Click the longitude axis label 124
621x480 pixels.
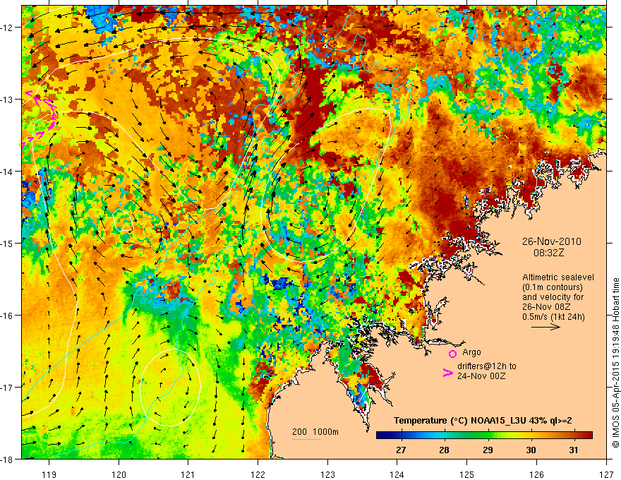click(397, 474)
